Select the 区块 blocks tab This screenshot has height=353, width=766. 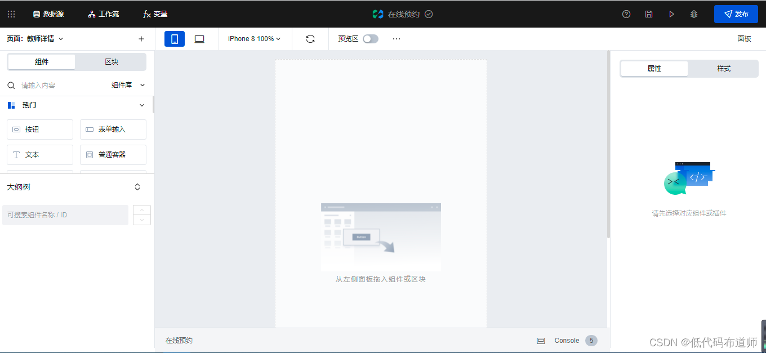(x=112, y=62)
